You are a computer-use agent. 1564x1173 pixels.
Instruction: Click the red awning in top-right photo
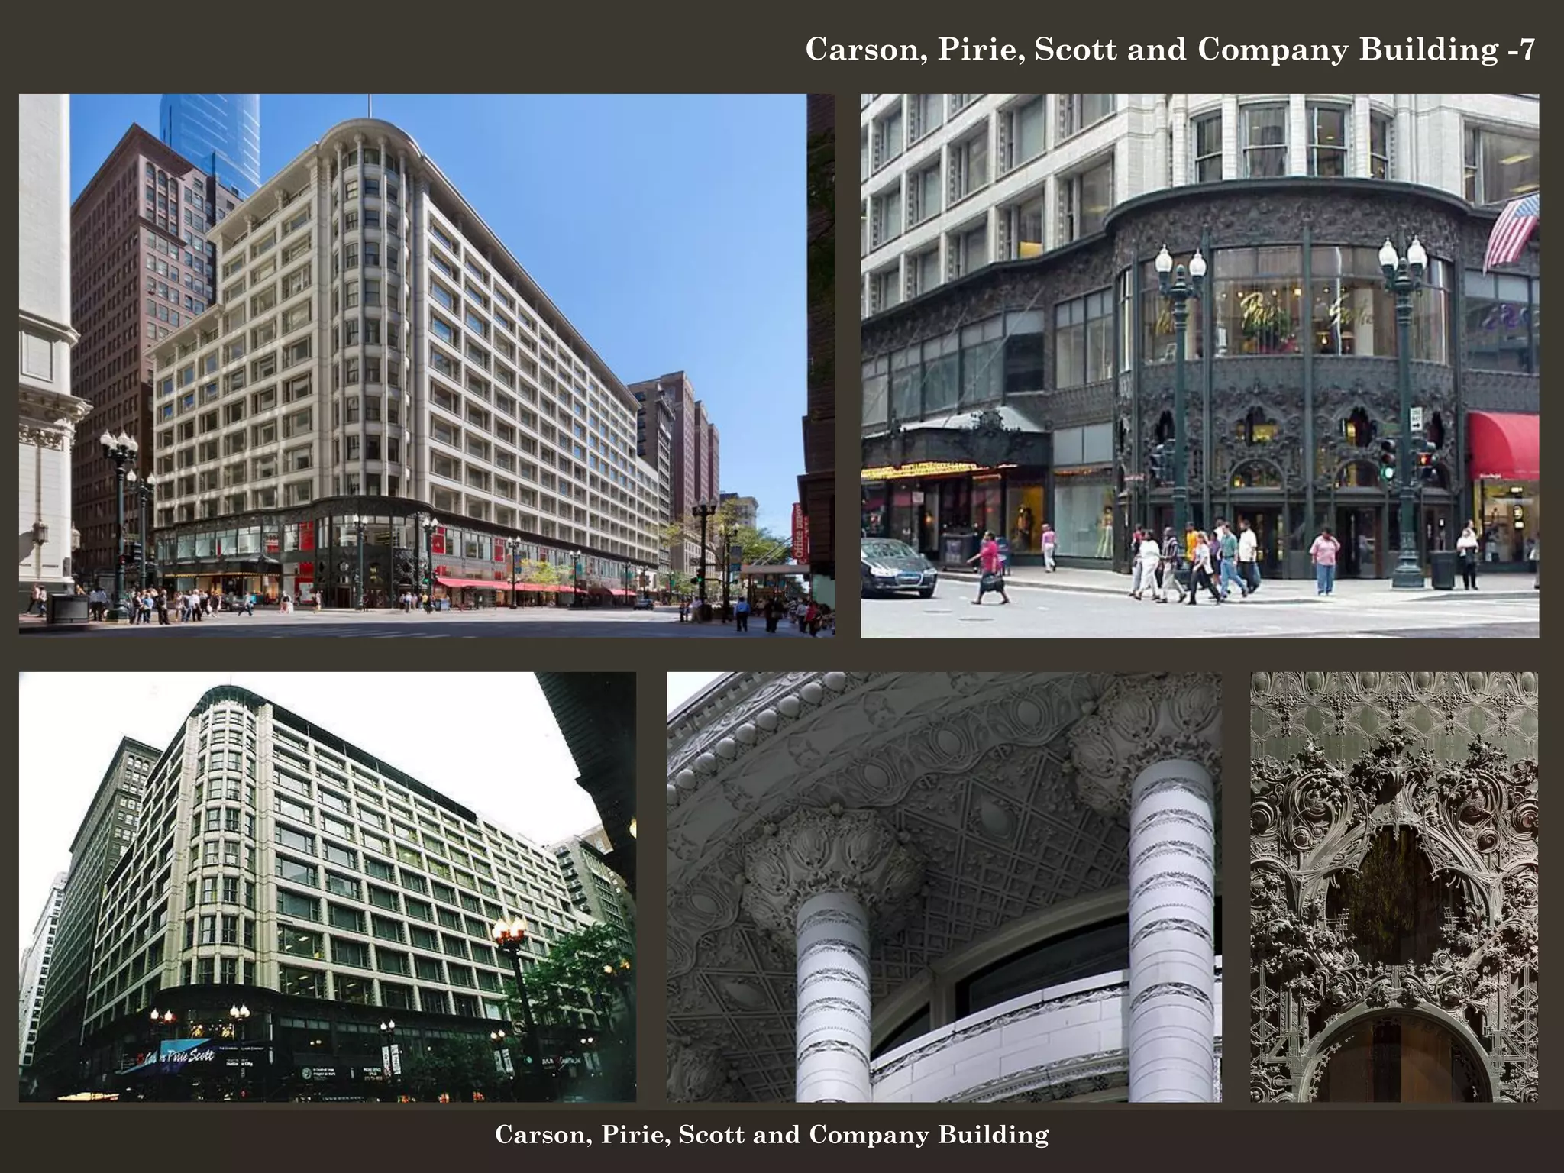(1502, 445)
